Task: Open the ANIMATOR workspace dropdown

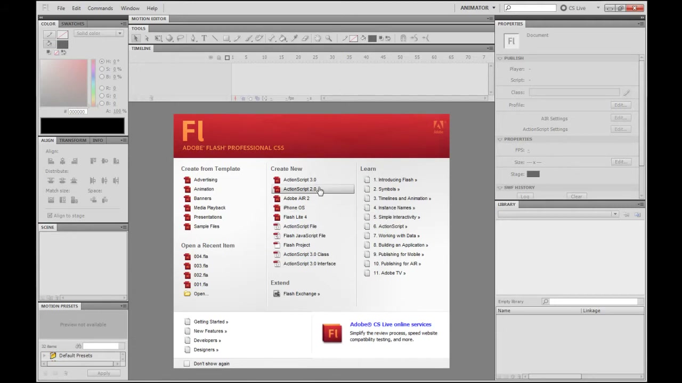Action: (x=478, y=8)
